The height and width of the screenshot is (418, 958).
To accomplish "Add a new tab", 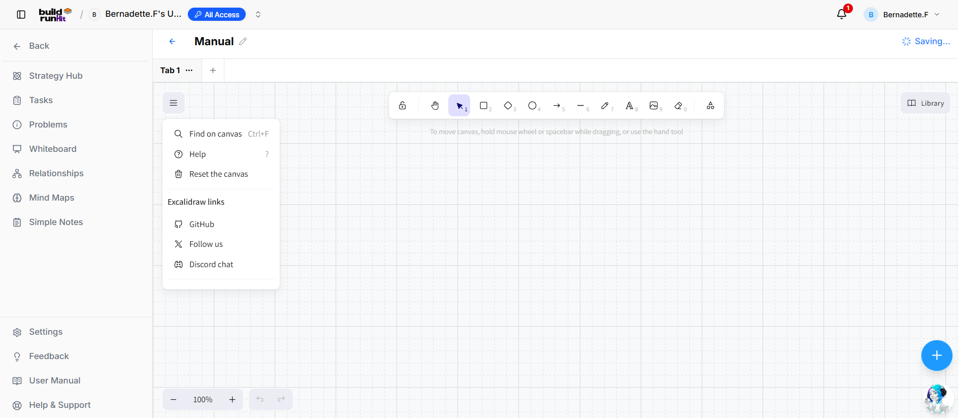I will pos(213,71).
